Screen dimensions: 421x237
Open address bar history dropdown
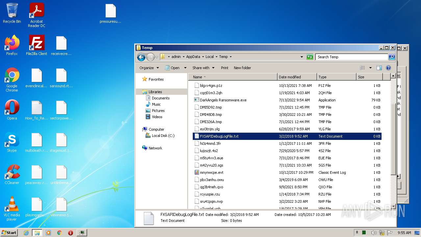pos(302,57)
